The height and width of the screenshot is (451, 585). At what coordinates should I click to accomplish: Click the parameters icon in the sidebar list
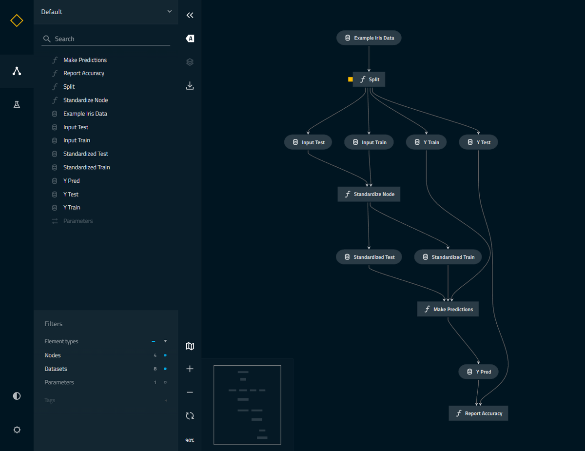(x=55, y=221)
